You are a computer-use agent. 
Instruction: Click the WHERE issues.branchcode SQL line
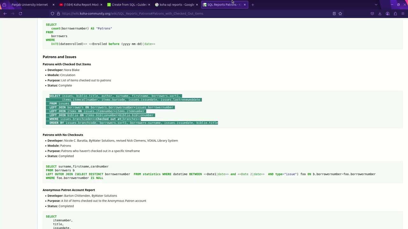coord(95,119)
